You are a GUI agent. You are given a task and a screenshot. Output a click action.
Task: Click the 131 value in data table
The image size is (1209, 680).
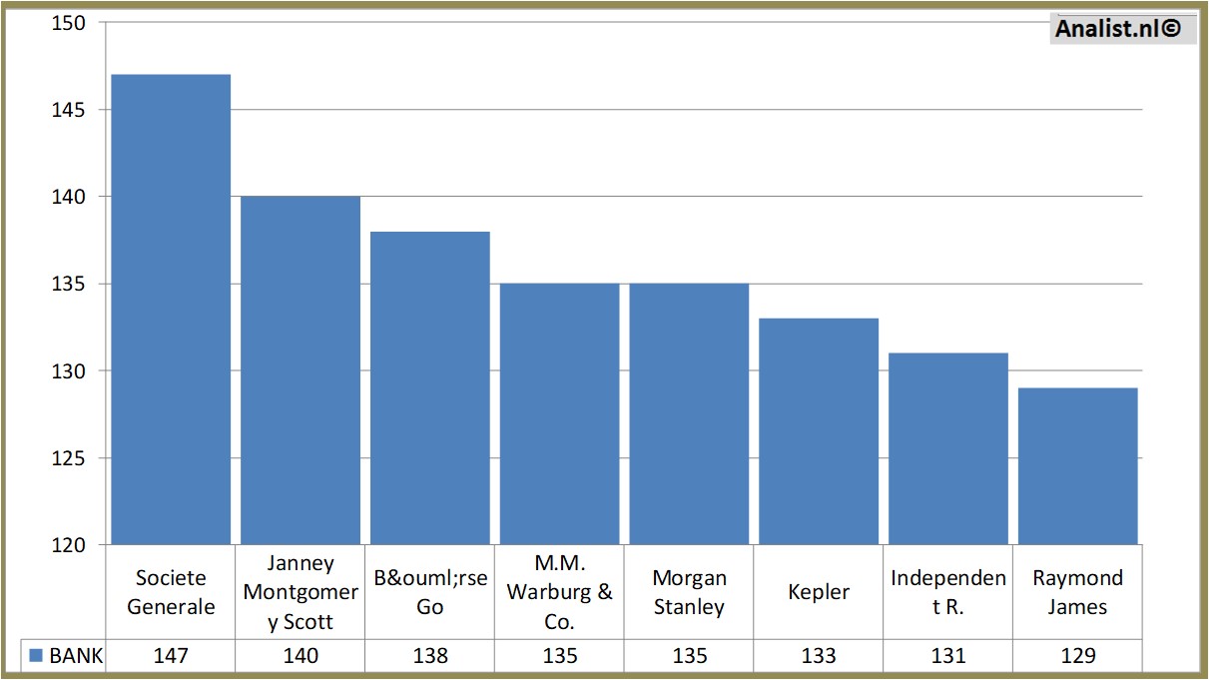tap(948, 656)
